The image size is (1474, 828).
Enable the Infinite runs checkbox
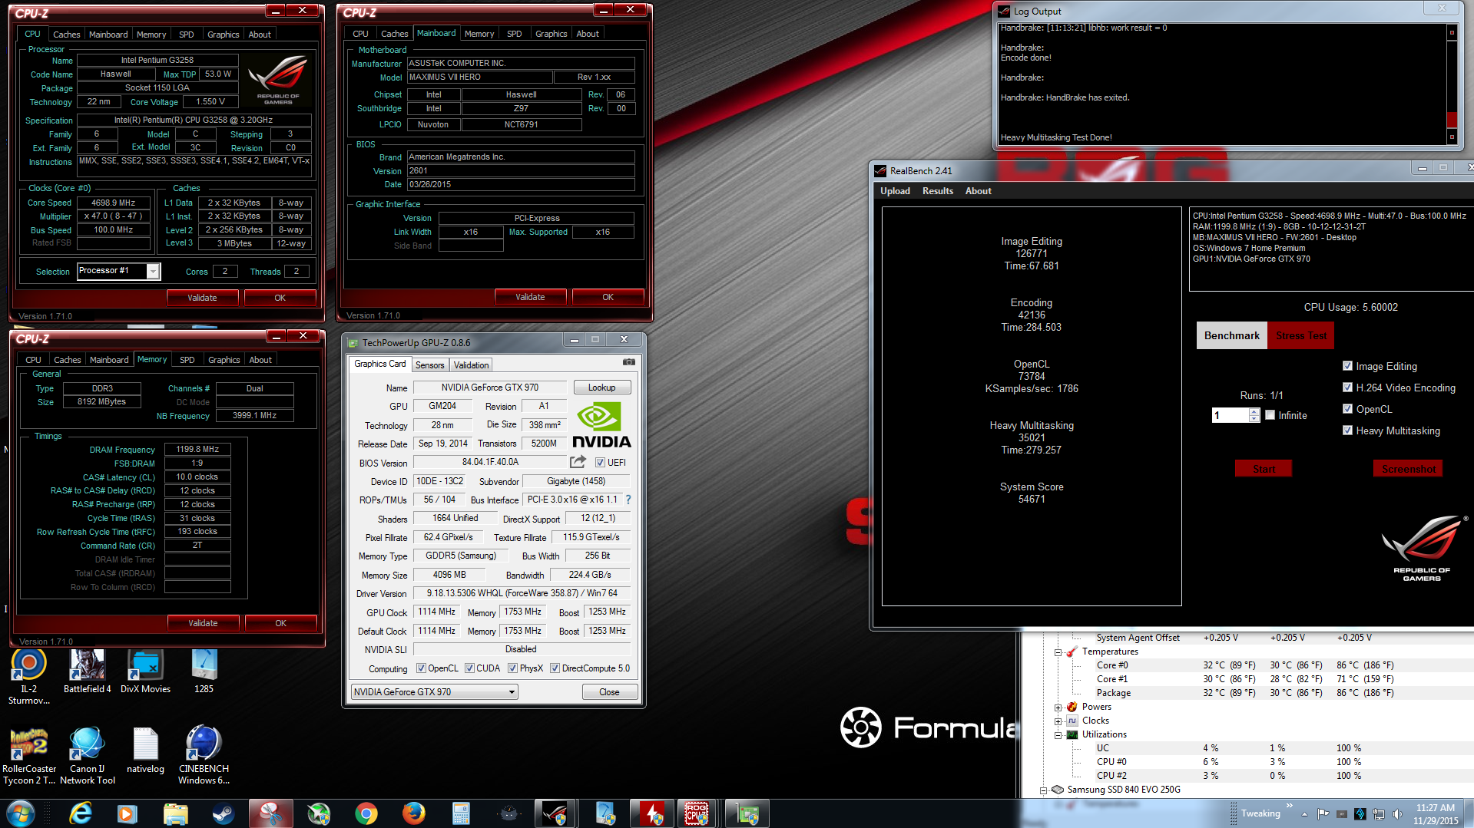[1270, 415]
